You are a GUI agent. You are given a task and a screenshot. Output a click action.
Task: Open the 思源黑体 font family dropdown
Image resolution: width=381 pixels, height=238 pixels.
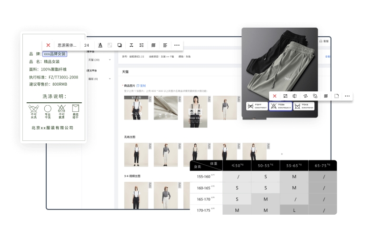[x=67, y=45]
